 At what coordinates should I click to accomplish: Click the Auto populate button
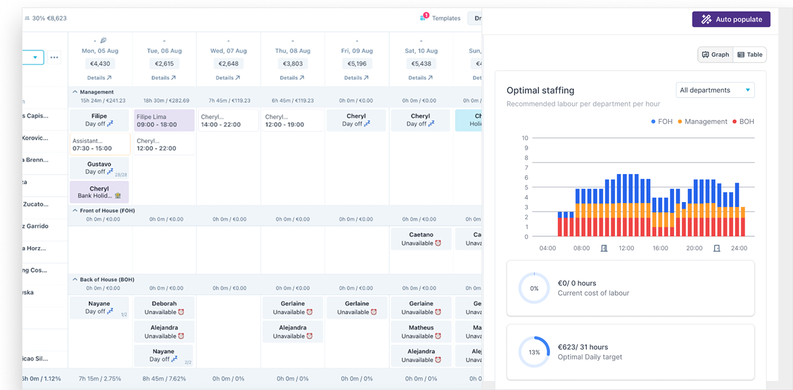click(x=731, y=20)
